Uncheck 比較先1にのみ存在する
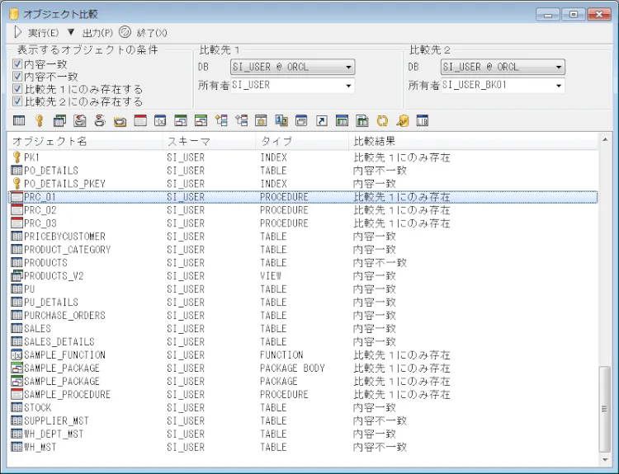The width and height of the screenshot is (619, 474). coord(17,89)
